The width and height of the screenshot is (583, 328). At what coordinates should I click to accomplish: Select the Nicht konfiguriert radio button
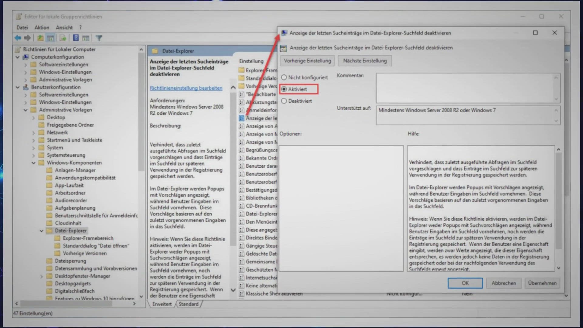[x=284, y=77]
